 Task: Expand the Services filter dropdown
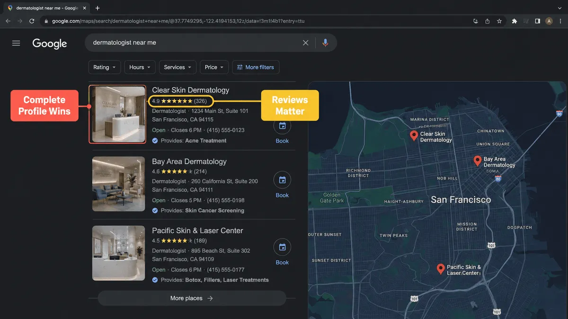click(x=177, y=67)
